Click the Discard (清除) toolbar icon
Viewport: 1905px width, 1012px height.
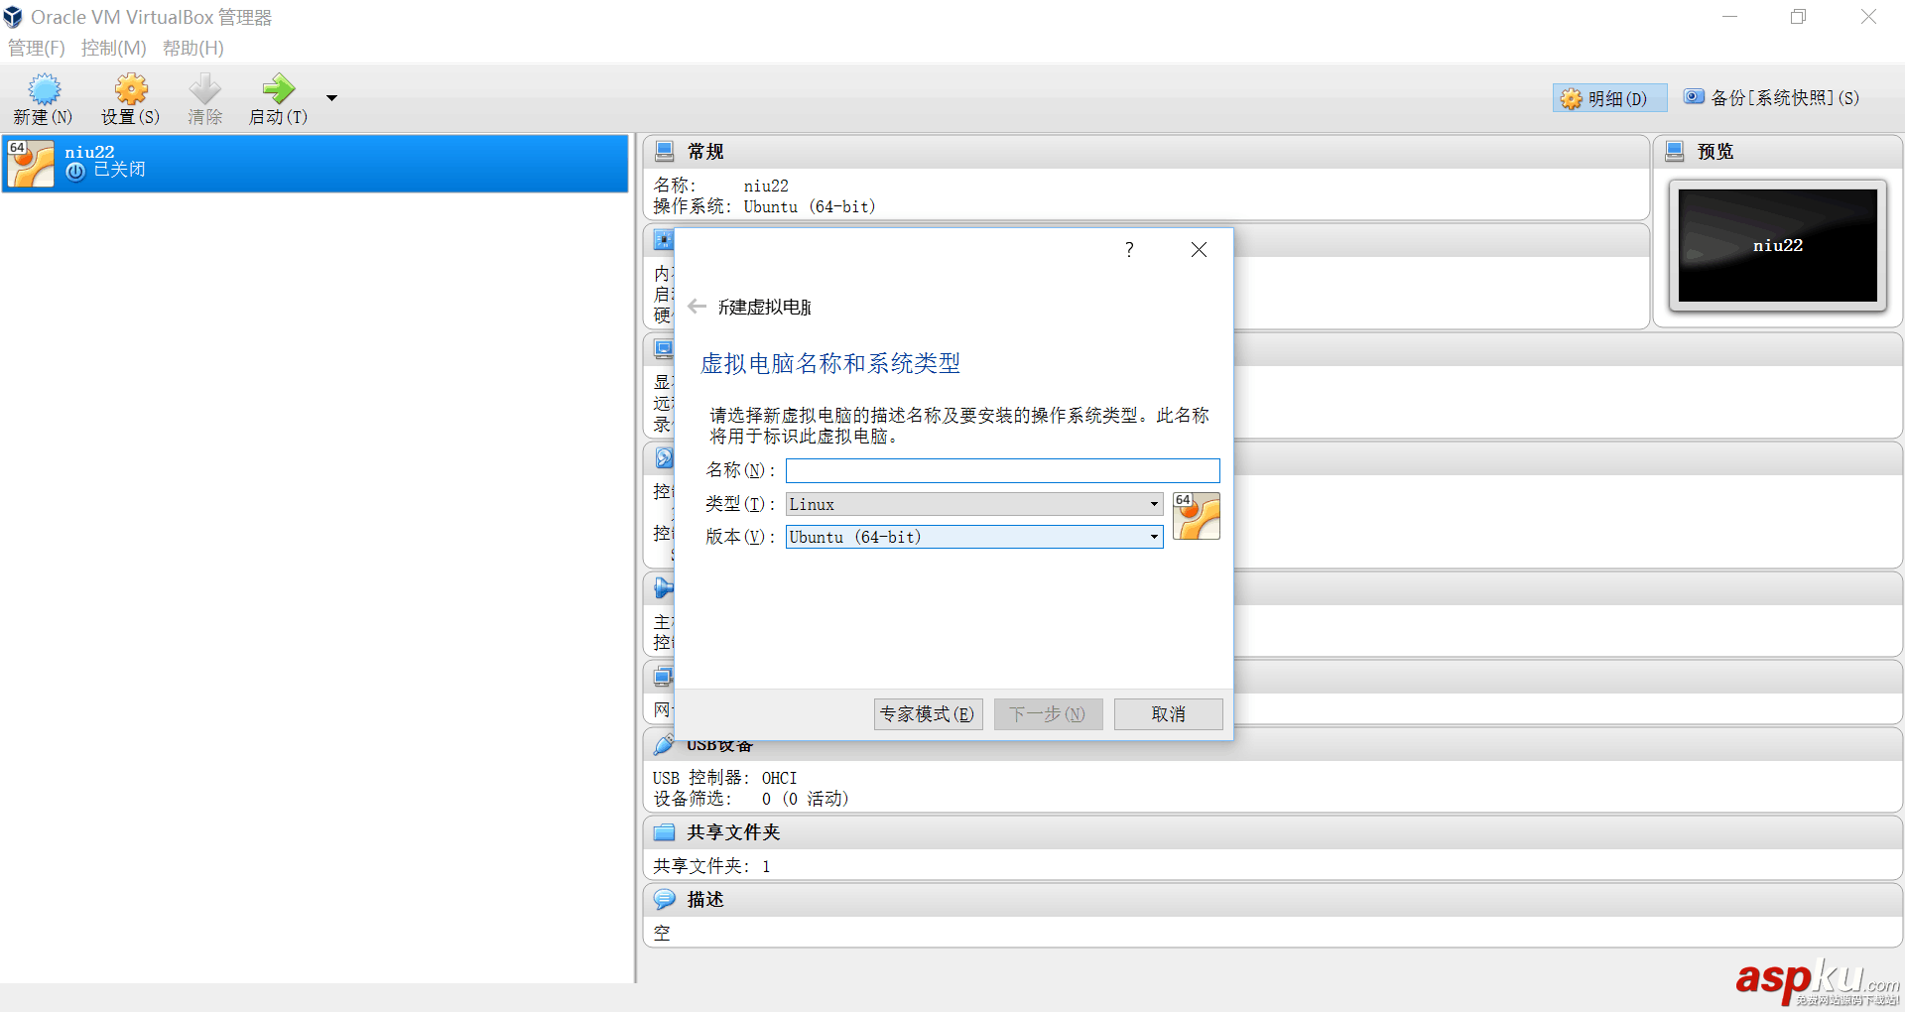point(205,89)
